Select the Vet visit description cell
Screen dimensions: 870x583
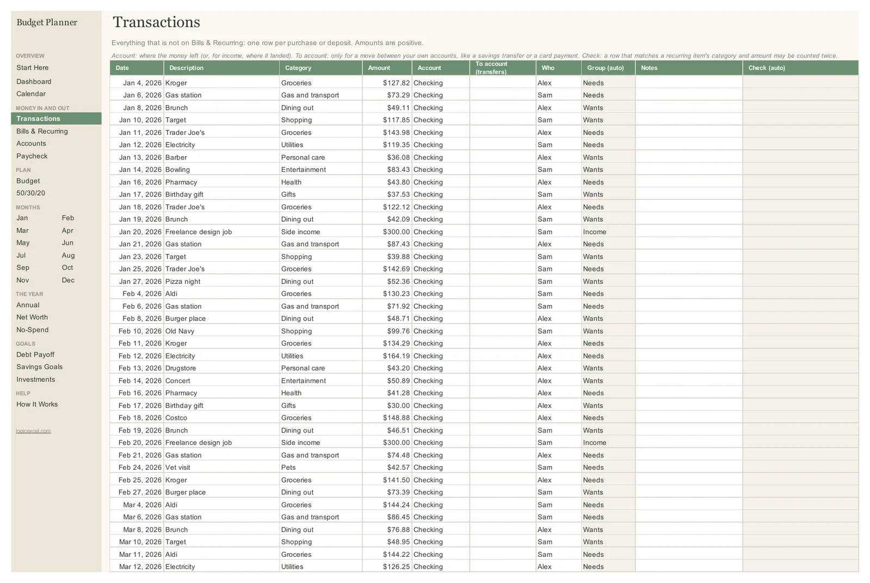(221, 468)
